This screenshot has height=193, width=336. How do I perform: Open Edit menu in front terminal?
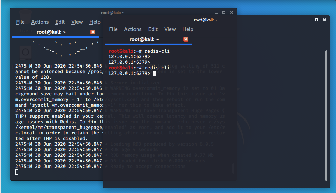[x=153, y=29]
